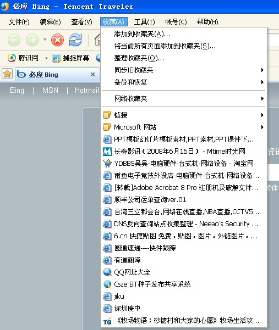The height and width of the screenshot is (330, 279).
Task: Open the 工具(T) menu
Action: [145, 21]
